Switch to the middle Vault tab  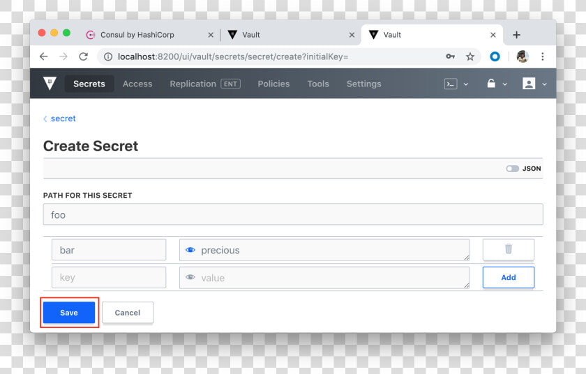tap(292, 35)
